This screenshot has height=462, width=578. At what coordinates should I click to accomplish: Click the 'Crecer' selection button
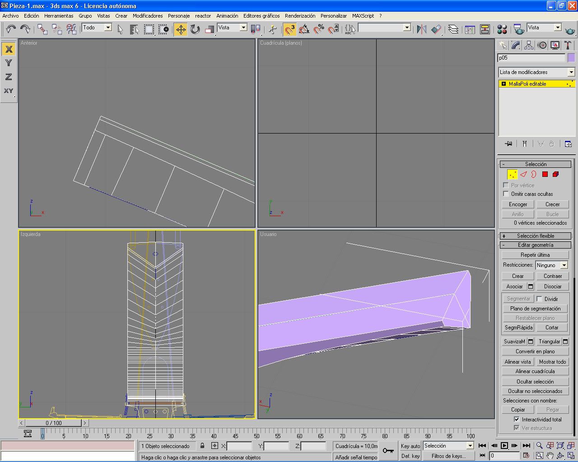tap(552, 204)
